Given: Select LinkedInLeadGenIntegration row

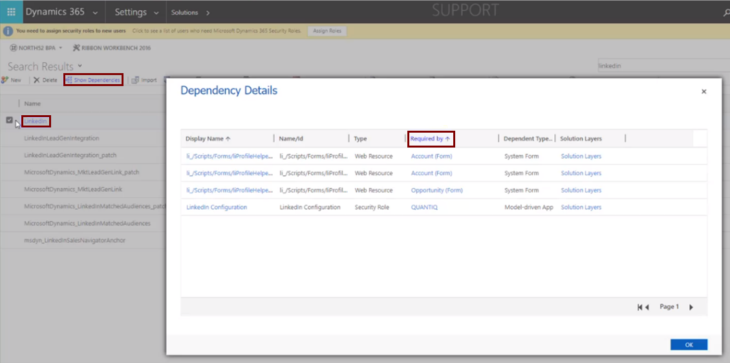Looking at the screenshot, I should point(61,138).
